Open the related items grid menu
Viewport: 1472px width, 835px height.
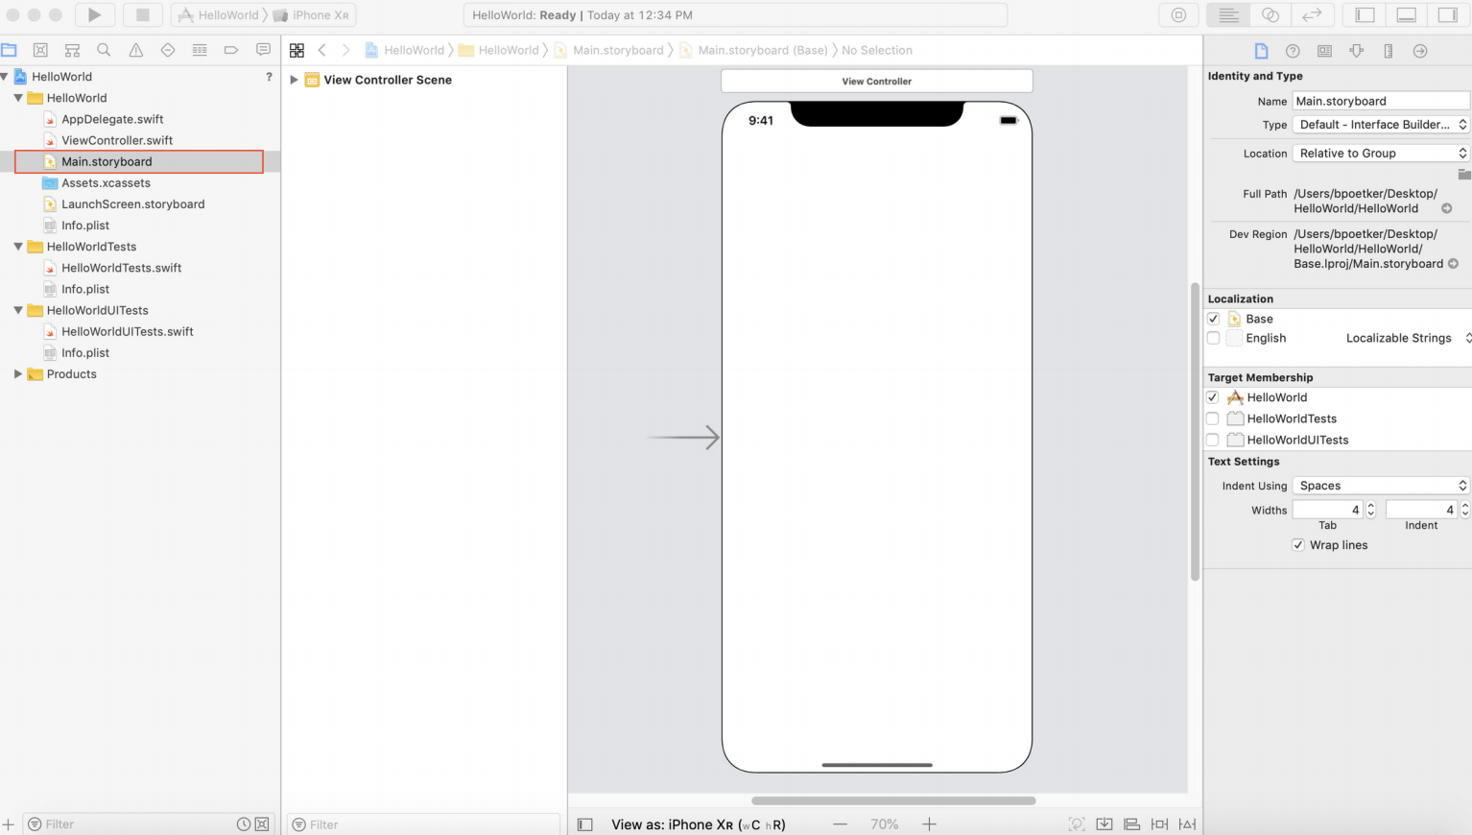coord(297,50)
